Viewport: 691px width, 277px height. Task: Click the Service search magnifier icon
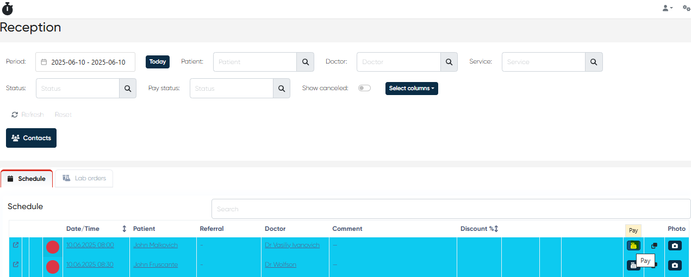(x=594, y=62)
